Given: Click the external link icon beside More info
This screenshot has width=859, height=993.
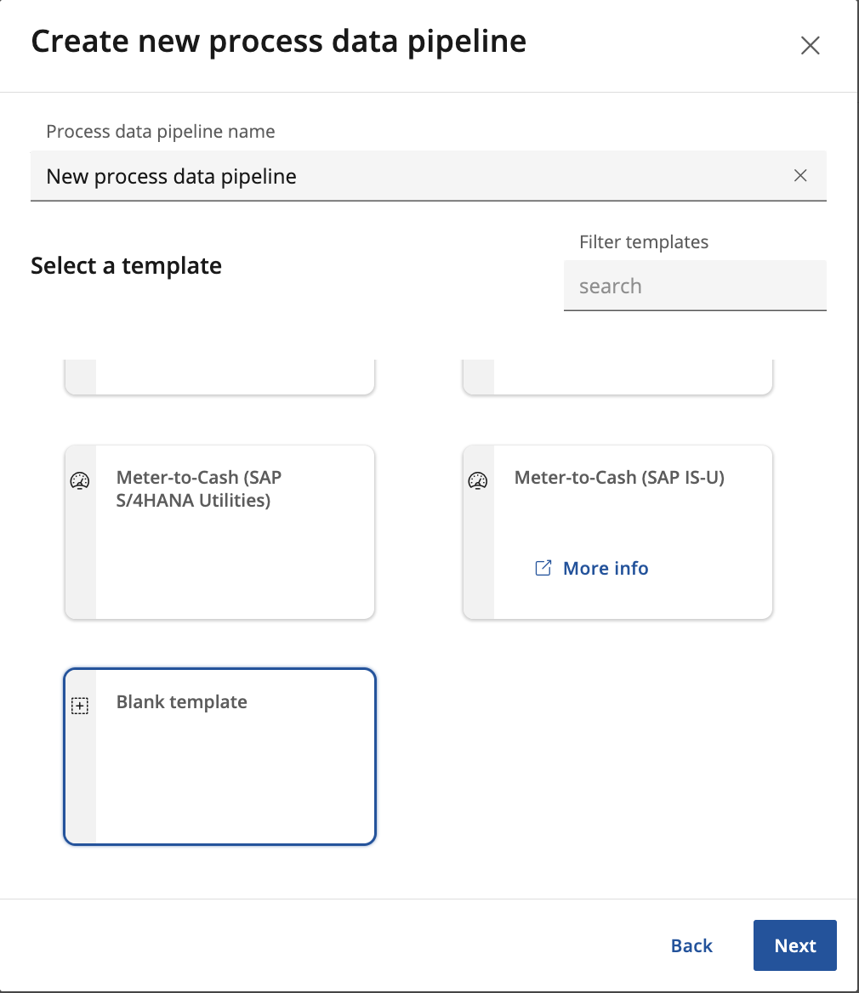Looking at the screenshot, I should point(543,568).
